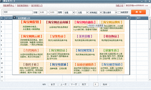The width and height of the screenshot is (151, 90).
Task: Go to first page with 首页 button
Action: 53,84
